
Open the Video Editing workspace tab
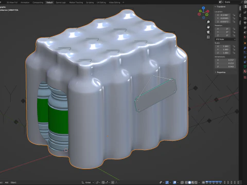point(114,3)
